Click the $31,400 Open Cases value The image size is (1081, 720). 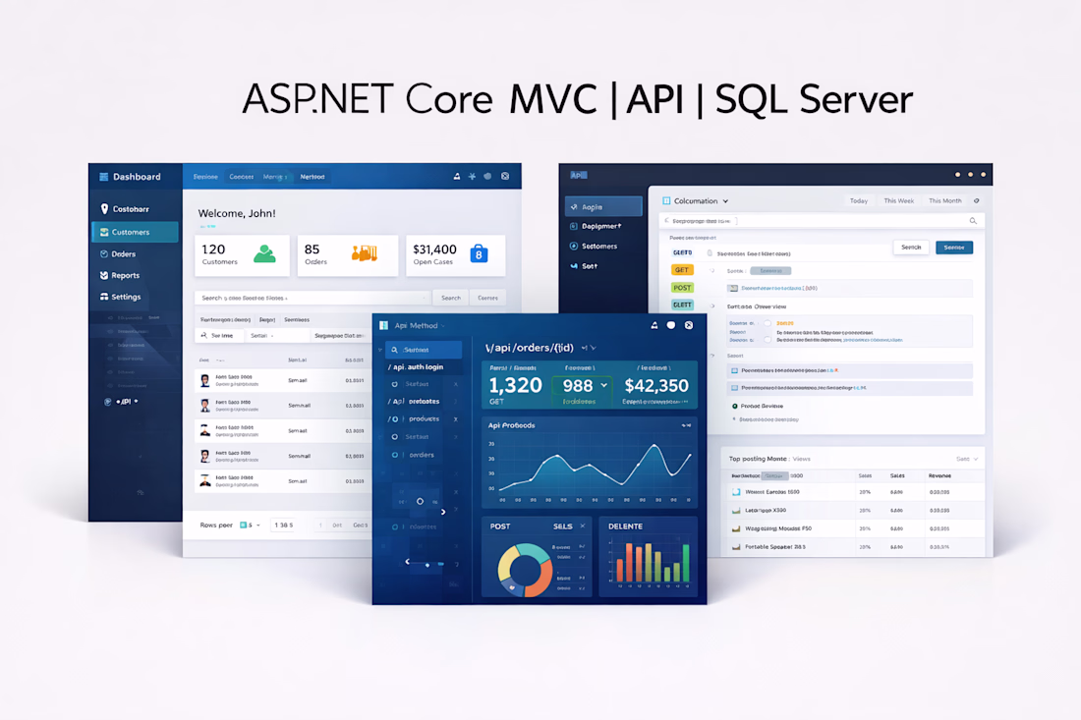coord(434,249)
